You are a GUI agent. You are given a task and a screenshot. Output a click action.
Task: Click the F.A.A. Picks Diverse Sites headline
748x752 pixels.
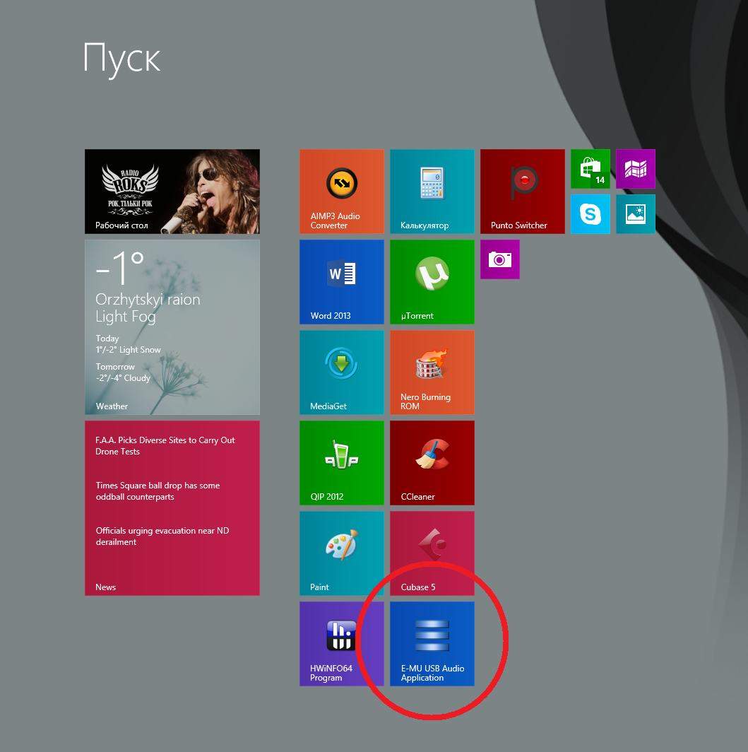[x=165, y=445]
